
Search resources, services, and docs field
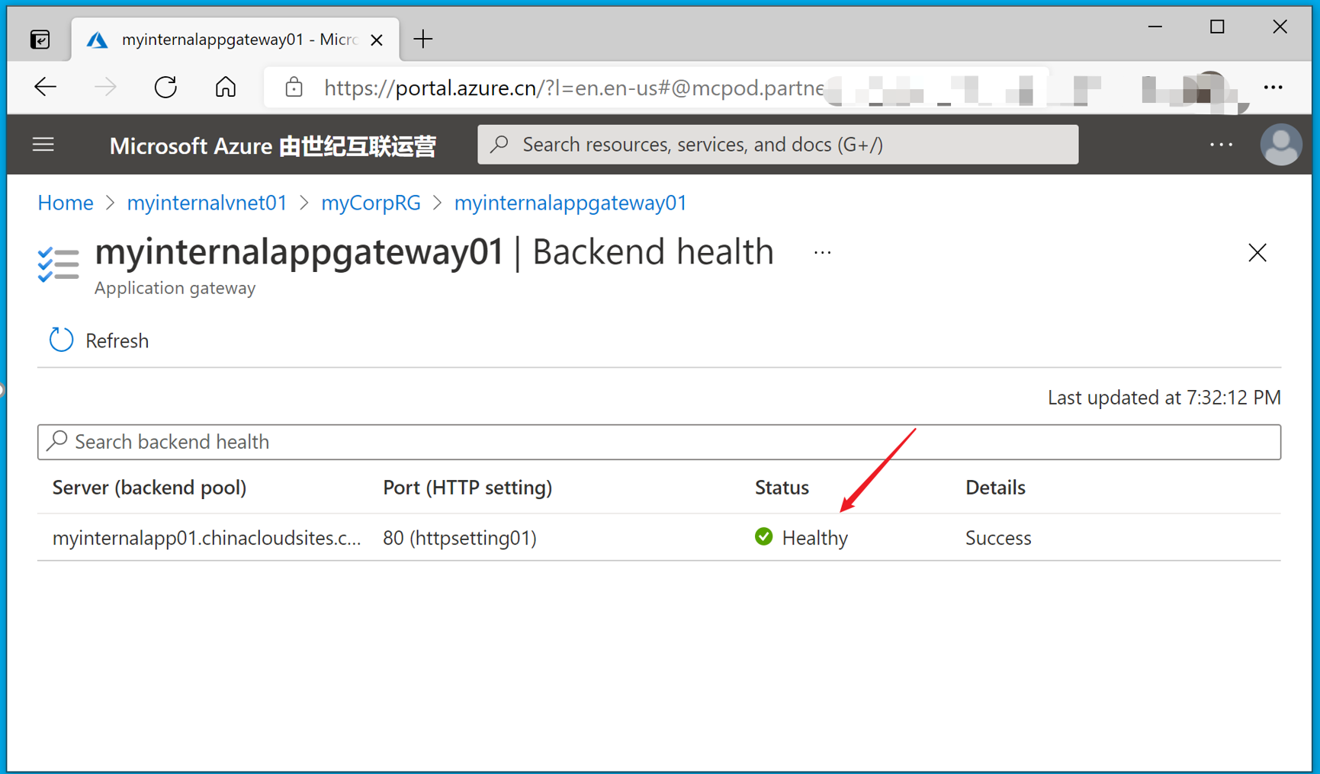click(778, 145)
